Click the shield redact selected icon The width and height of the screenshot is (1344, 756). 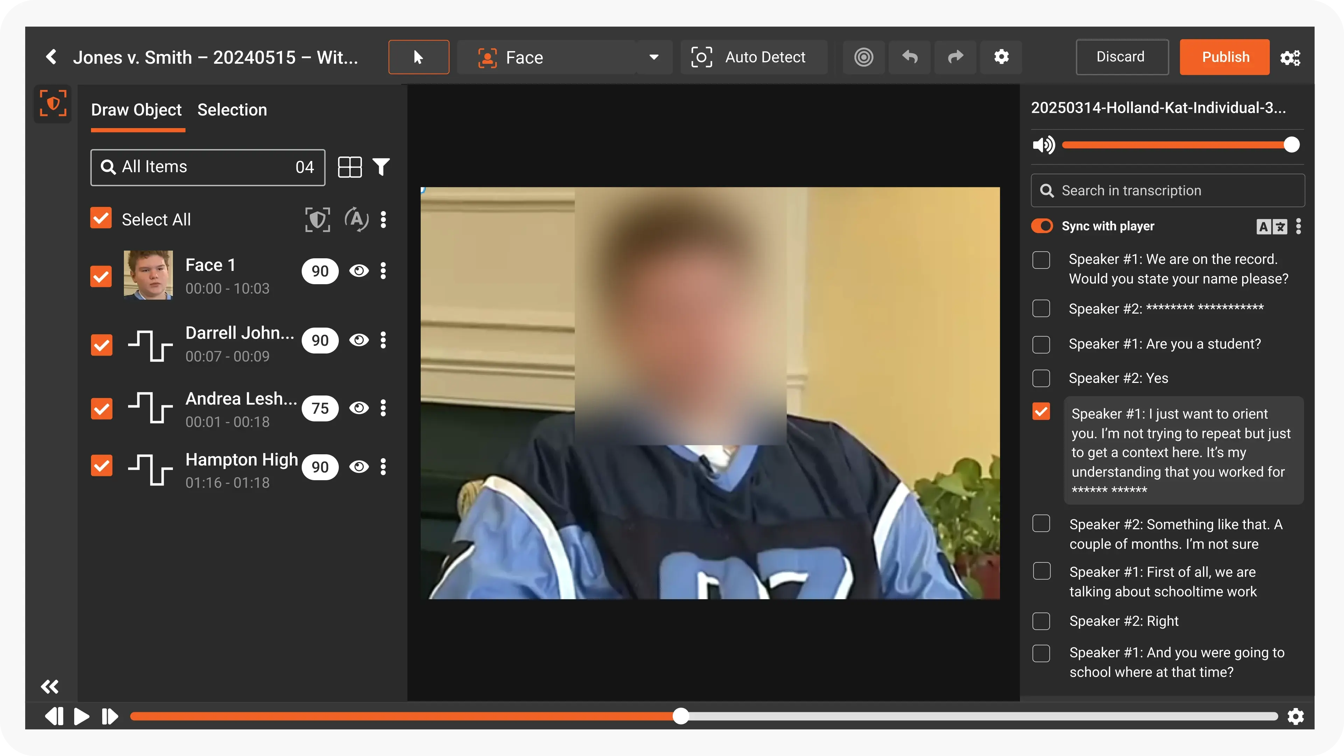(317, 219)
